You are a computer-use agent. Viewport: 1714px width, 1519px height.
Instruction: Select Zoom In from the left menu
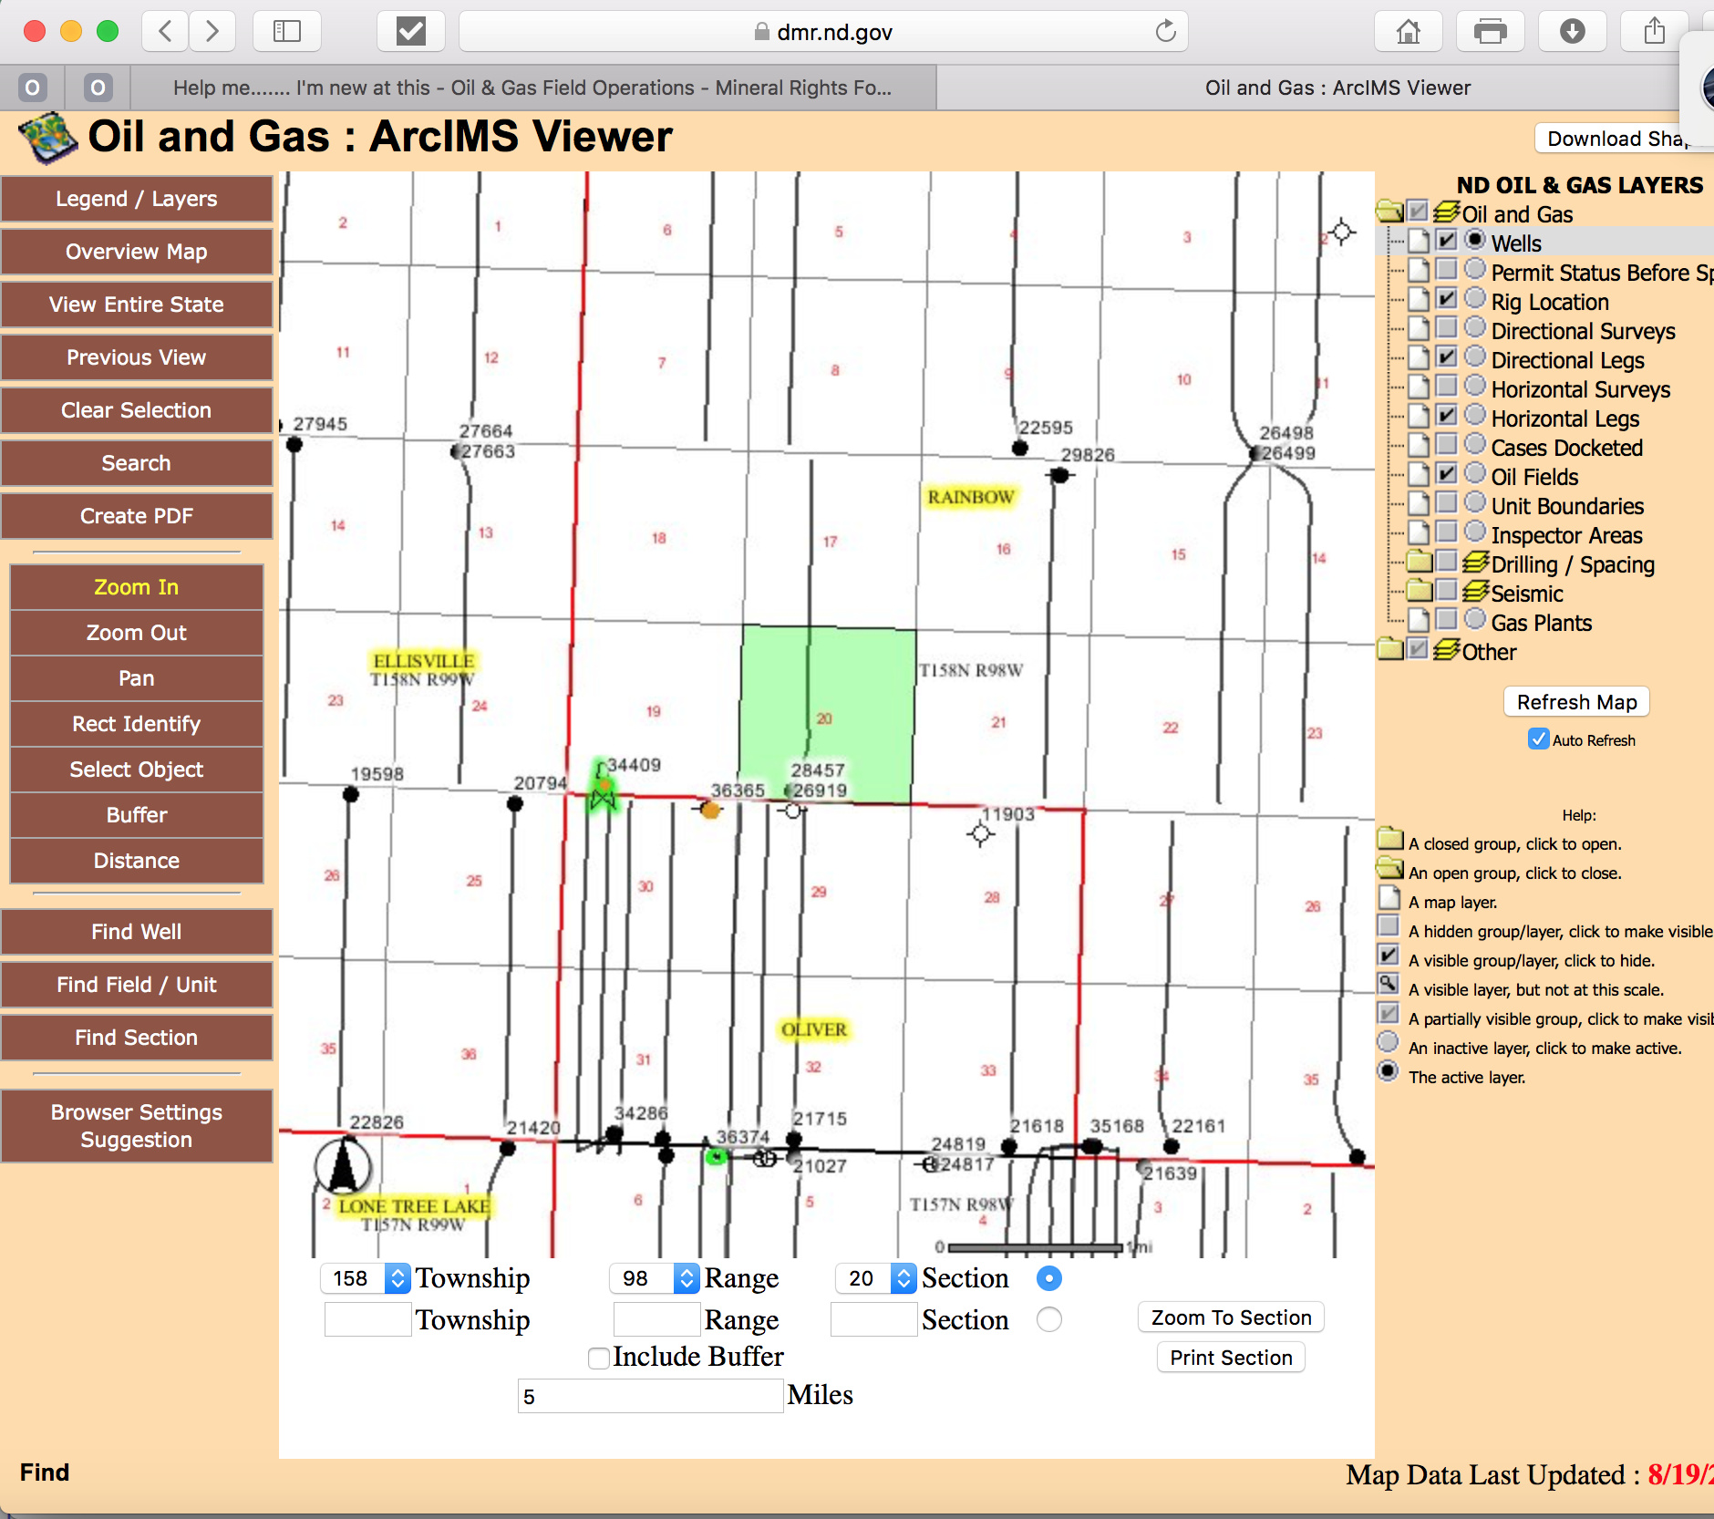click(x=136, y=587)
